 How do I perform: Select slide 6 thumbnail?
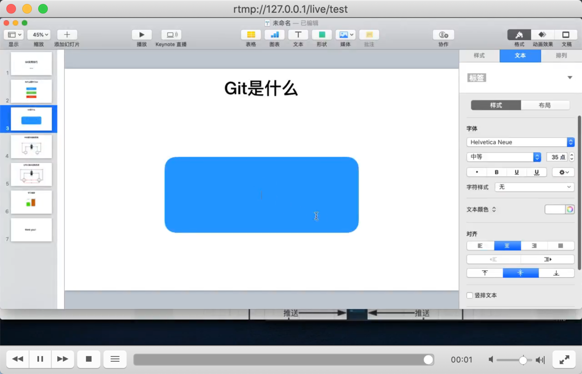31,202
